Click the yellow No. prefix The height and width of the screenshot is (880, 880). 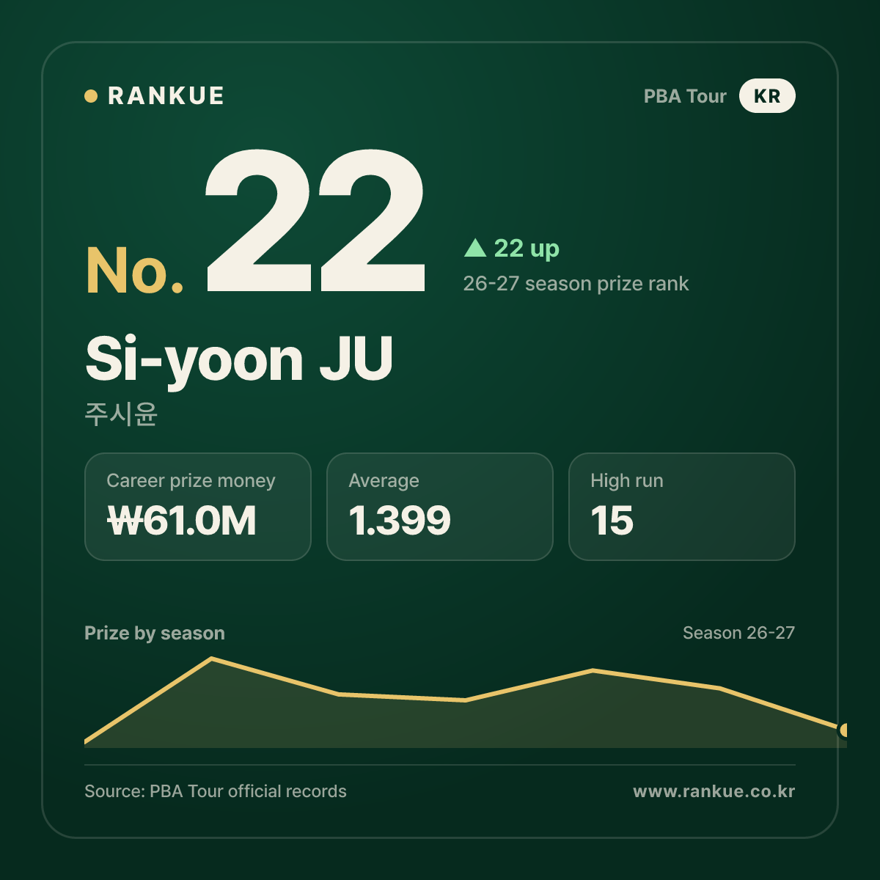tap(135, 271)
